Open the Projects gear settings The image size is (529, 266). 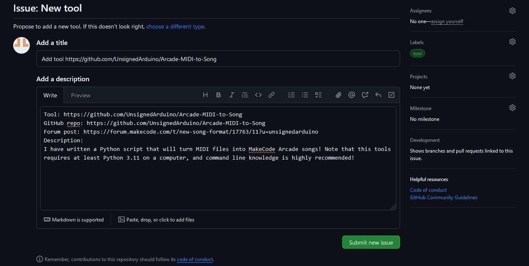(512, 76)
